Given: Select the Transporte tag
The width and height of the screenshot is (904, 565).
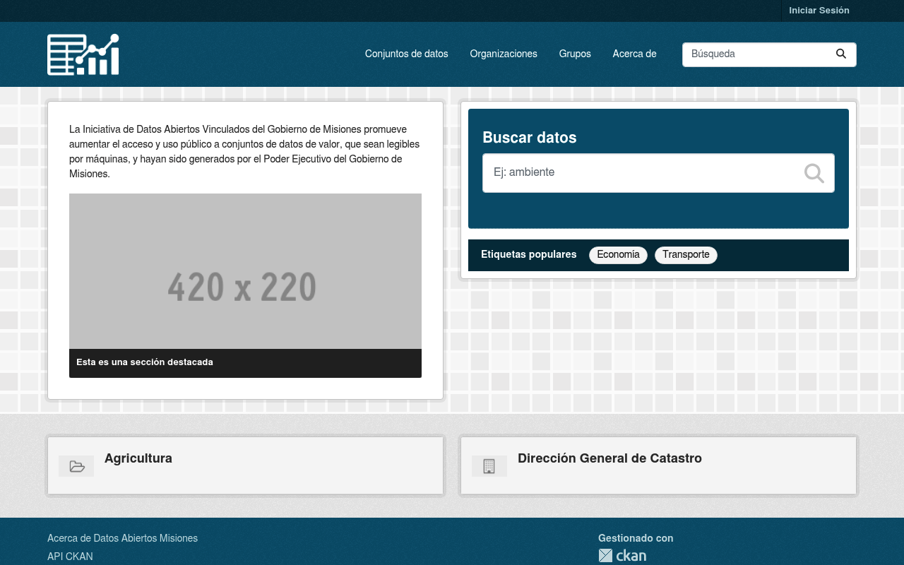Looking at the screenshot, I should 686,255.
